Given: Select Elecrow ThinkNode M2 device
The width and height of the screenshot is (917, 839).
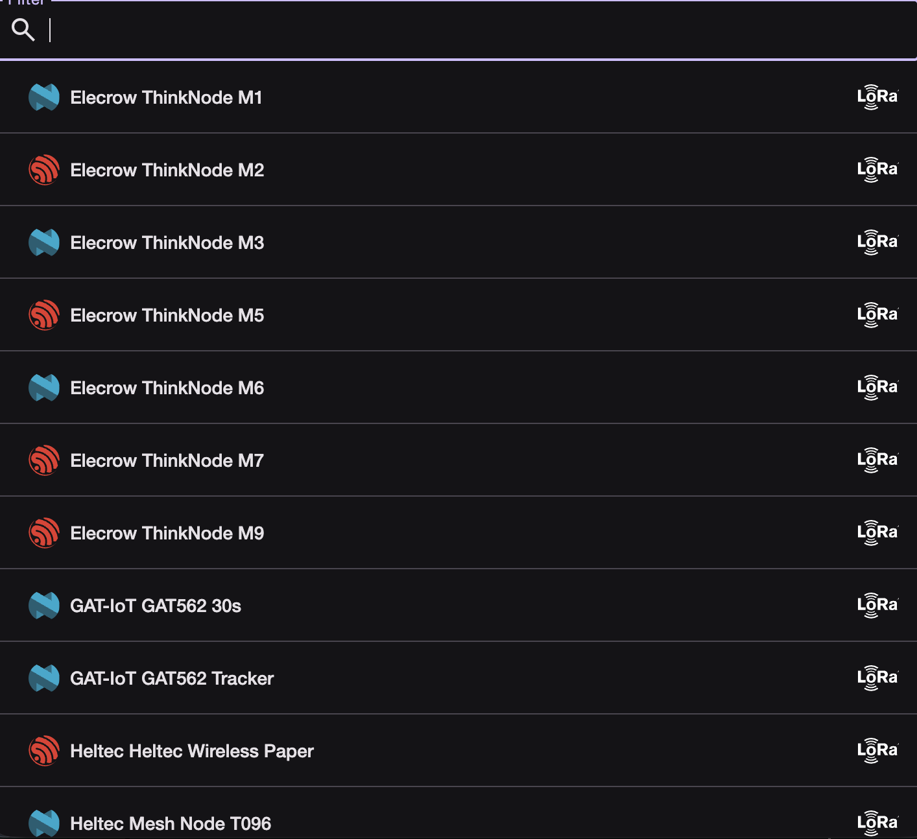Looking at the screenshot, I should coord(458,170).
